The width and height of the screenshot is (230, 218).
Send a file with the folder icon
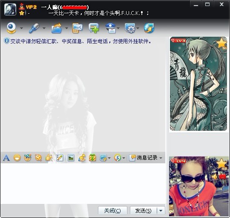[x=57, y=28]
